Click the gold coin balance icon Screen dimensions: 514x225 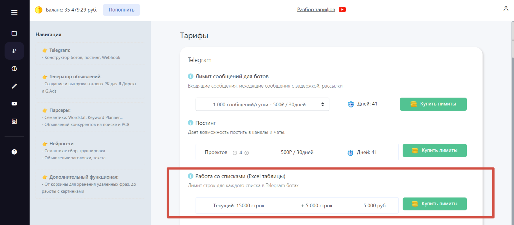coord(39,10)
